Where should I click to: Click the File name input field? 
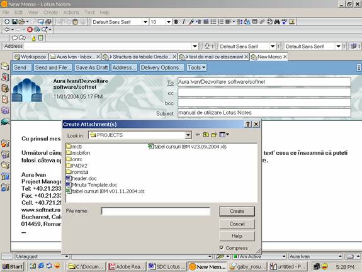[156, 212]
